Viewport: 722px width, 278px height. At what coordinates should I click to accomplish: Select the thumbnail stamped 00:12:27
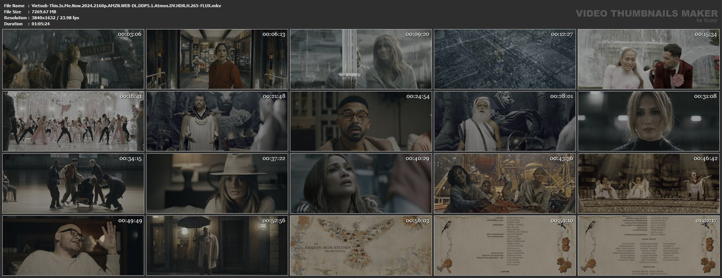click(x=505, y=59)
